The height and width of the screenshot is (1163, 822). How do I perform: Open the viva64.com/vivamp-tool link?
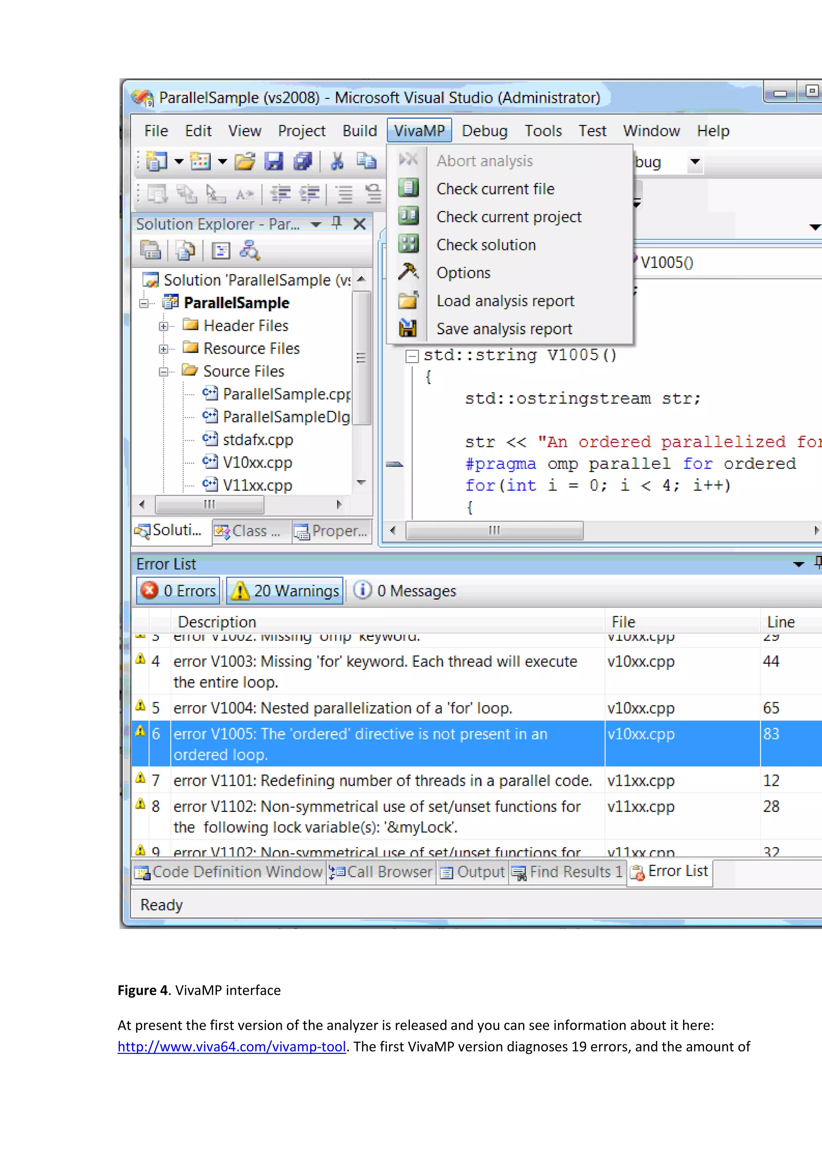(x=232, y=1047)
